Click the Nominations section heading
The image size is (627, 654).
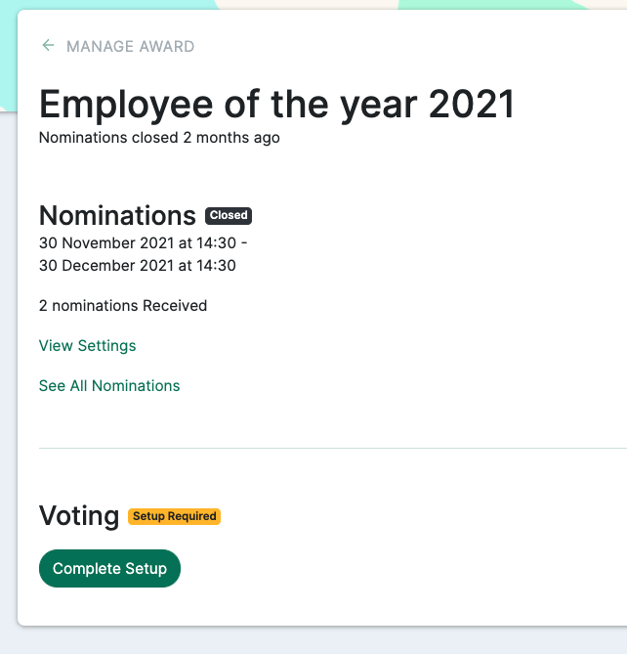pyautogui.click(x=117, y=216)
